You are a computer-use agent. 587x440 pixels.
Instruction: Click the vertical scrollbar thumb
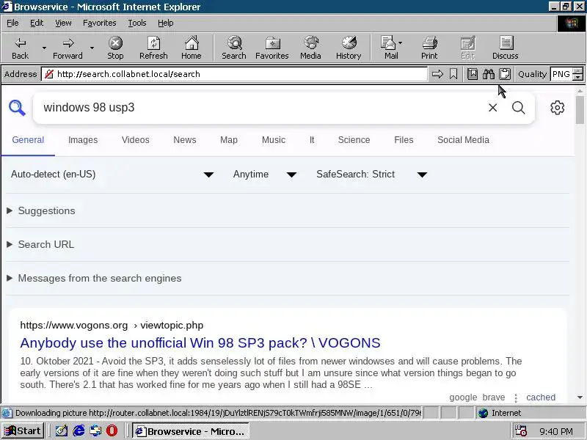pos(580,109)
